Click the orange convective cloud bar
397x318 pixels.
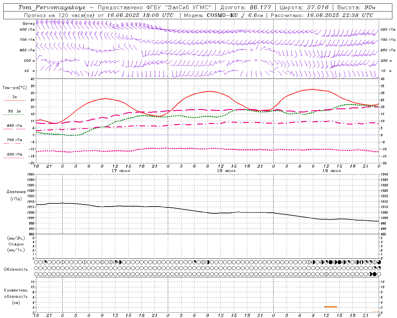click(331, 307)
